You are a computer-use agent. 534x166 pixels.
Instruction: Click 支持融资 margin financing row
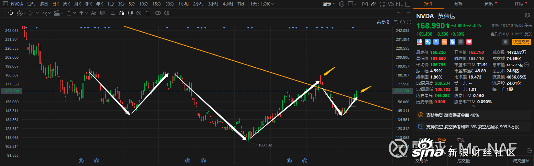[x=474, y=115]
